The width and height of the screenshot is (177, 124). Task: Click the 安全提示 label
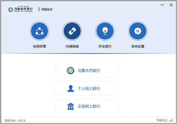tap(105, 46)
